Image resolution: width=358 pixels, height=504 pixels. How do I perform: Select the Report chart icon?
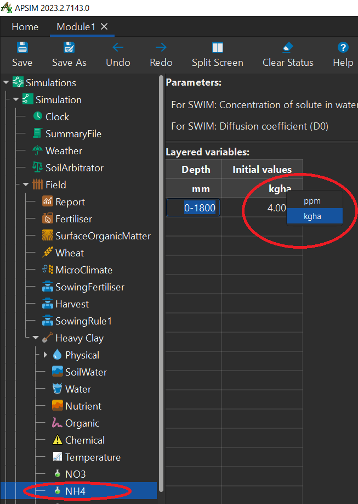point(48,201)
